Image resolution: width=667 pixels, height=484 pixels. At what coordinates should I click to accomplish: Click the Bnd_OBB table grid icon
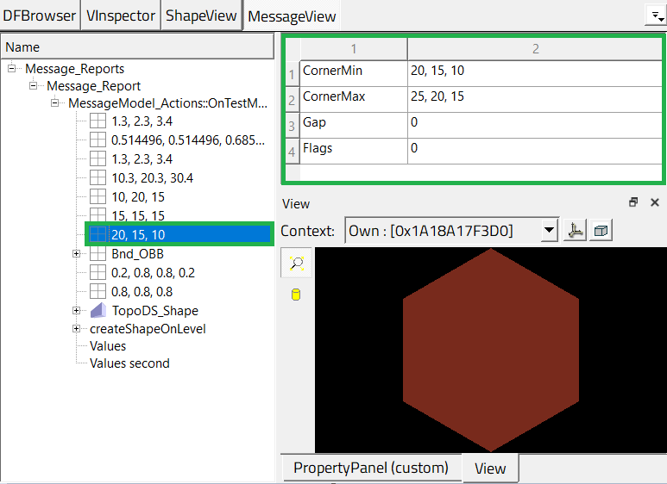click(x=98, y=254)
